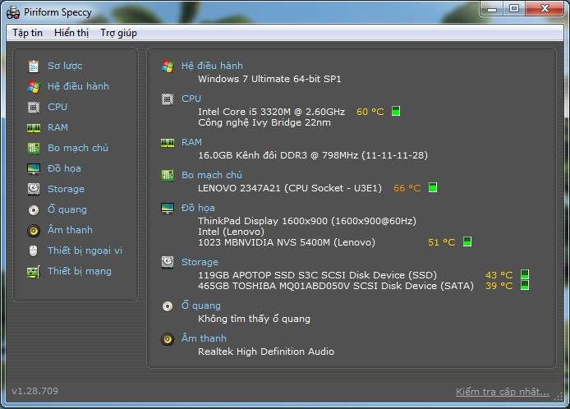The width and height of the screenshot is (570, 409).
Task: Click the NVIDIA GPU temperature indicator
Action: point(467,242)
